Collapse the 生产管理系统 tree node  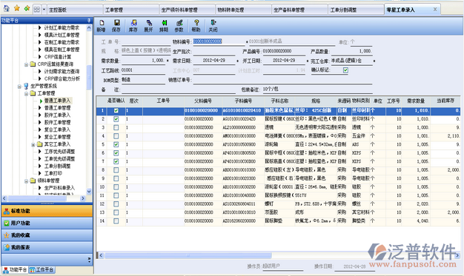point(19,87)
